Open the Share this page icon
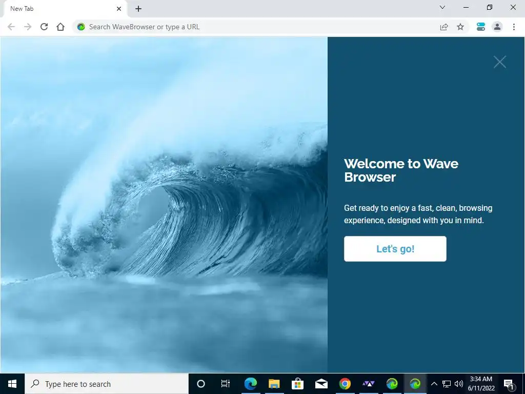This screenshot has height=394, width=525. (x=444, y=27)
